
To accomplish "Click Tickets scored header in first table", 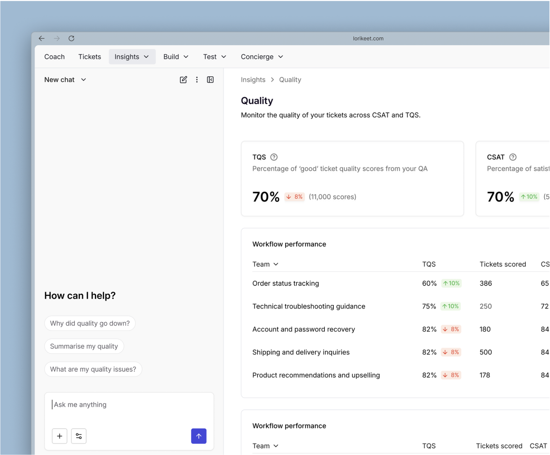I will (503, 264).
